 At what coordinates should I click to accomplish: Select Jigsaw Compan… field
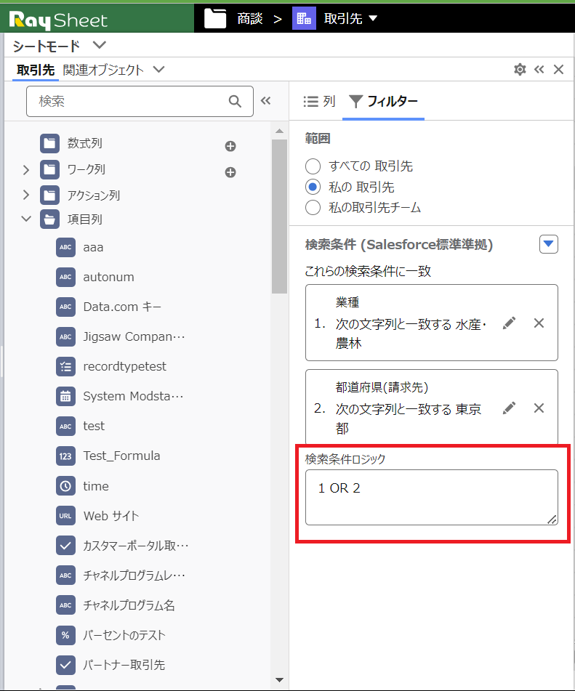tap(134, 336)
